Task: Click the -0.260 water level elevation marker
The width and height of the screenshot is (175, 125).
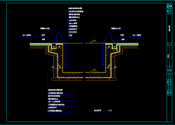Action: 94,41
